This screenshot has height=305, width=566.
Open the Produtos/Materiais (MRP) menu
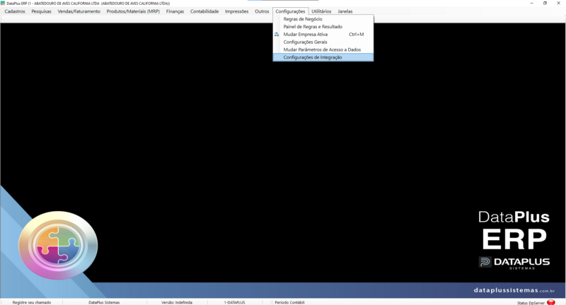133,11
